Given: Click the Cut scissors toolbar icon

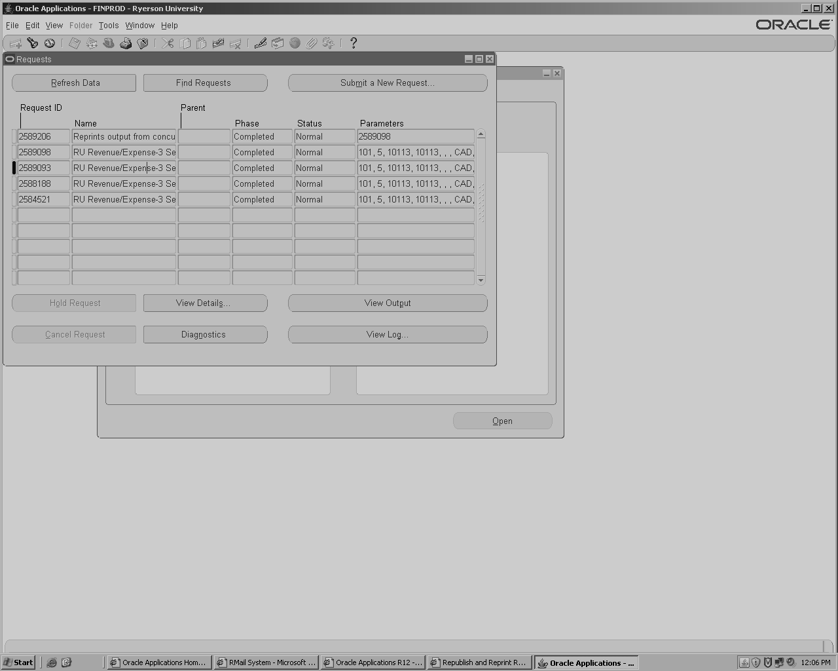Looking at the screenshot, I should 168,43.
